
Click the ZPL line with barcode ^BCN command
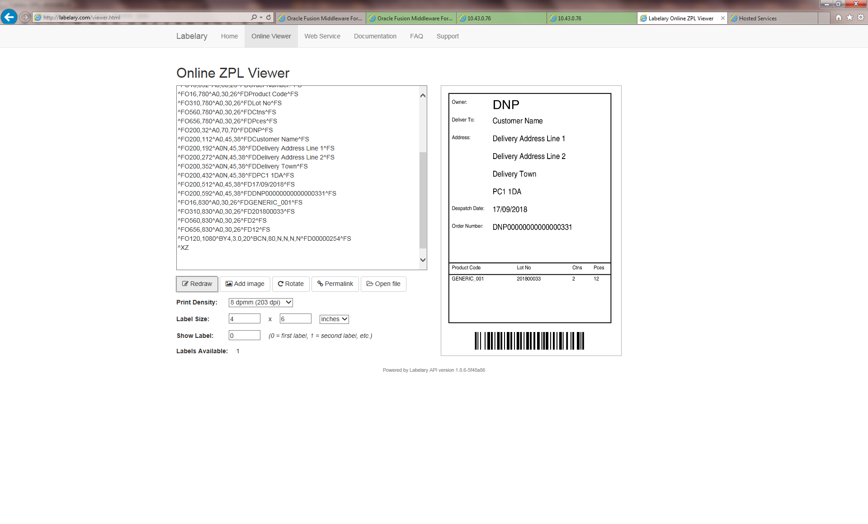264,239
